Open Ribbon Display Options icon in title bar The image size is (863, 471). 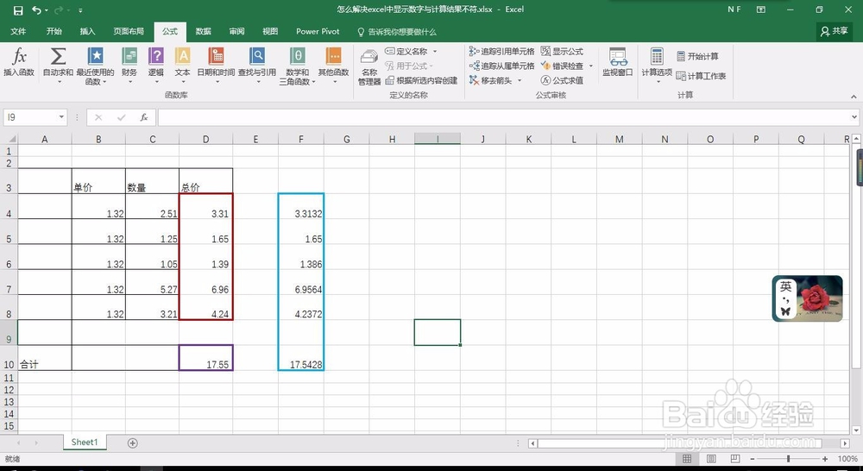[x=760, y=9]
